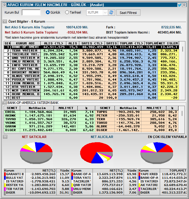Screen dimensions: 189x199
Task: Click the NET SATICILAR pie chart
Action: pos(36,152)
